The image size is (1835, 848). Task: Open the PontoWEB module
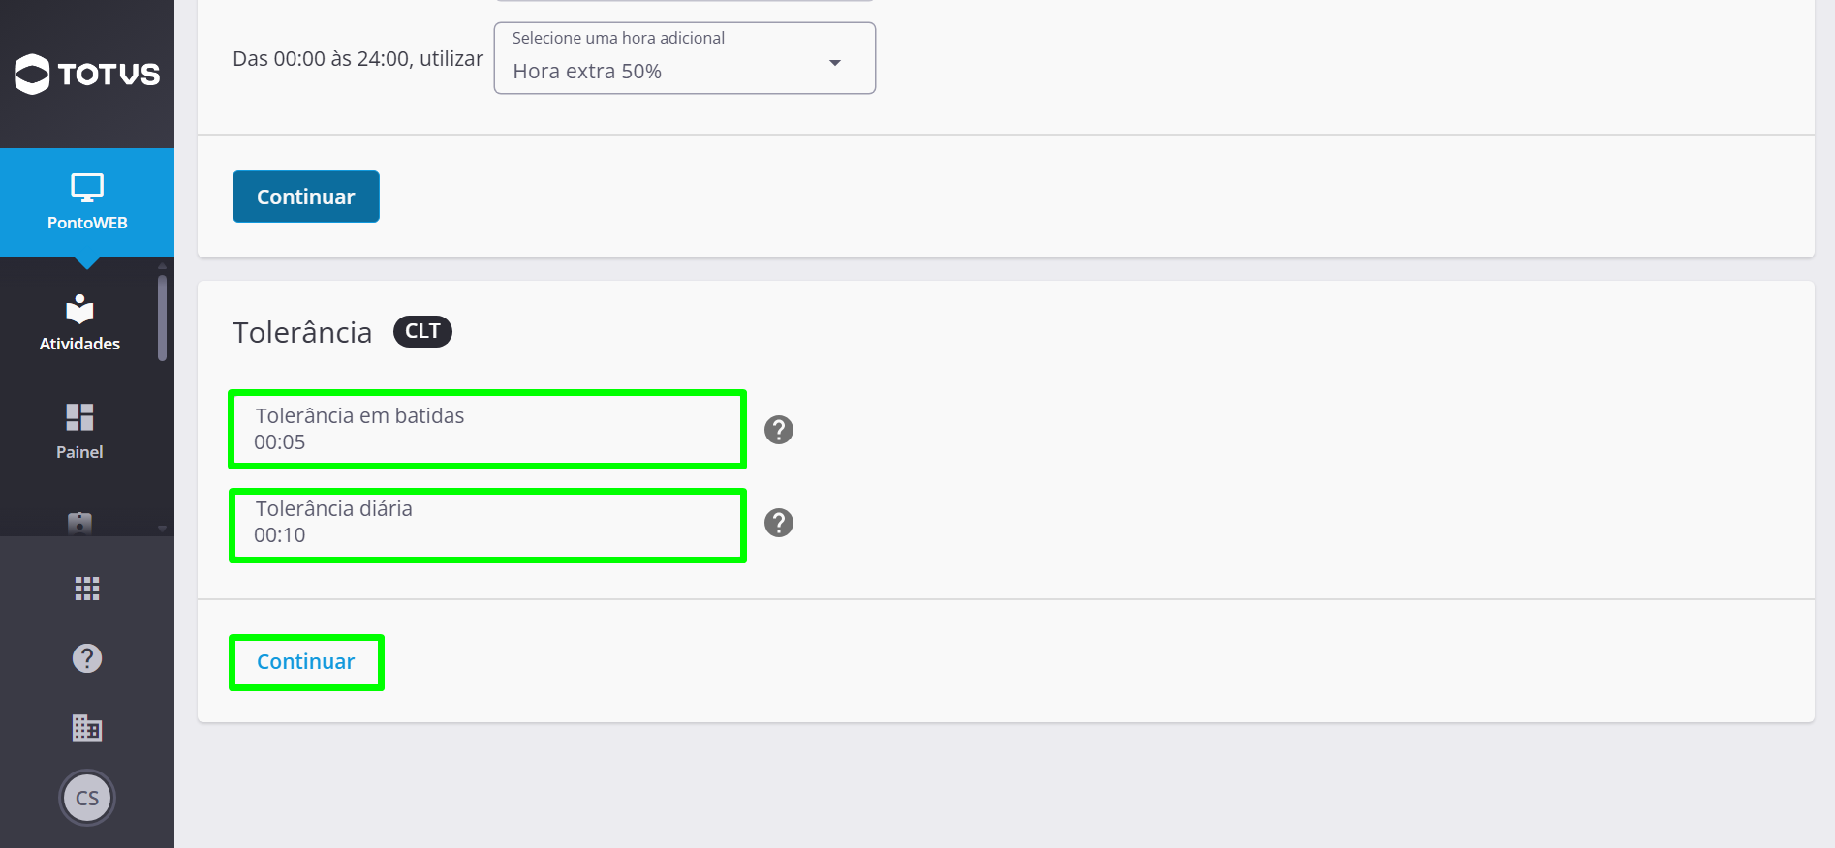[x=87, y=202]
